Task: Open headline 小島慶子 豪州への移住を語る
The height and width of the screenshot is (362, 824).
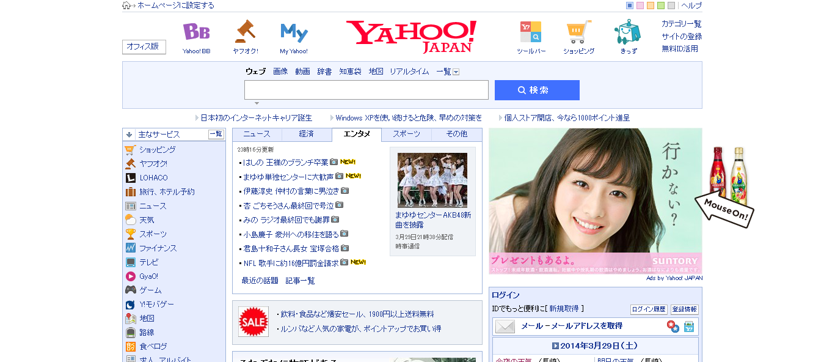Action: click(291, 234)
